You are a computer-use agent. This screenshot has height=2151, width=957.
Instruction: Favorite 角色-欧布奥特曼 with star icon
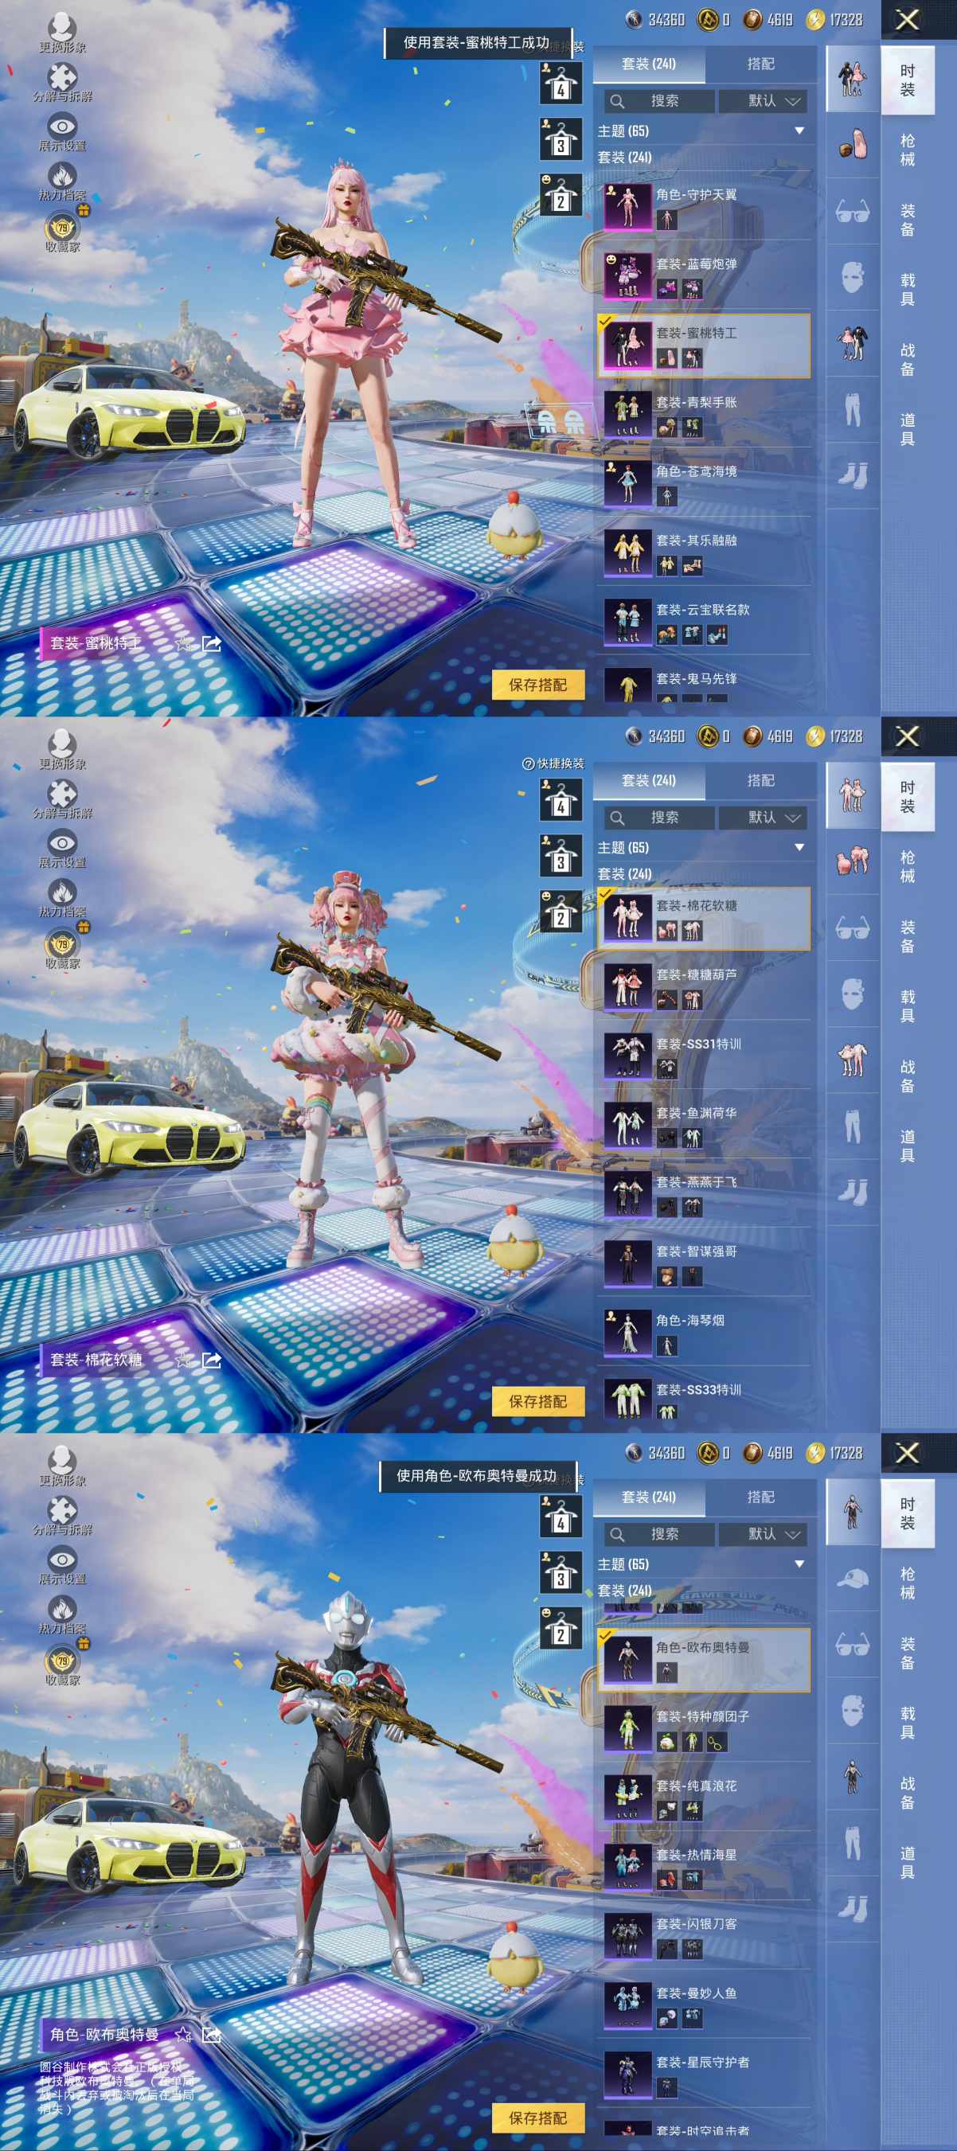183,2034
